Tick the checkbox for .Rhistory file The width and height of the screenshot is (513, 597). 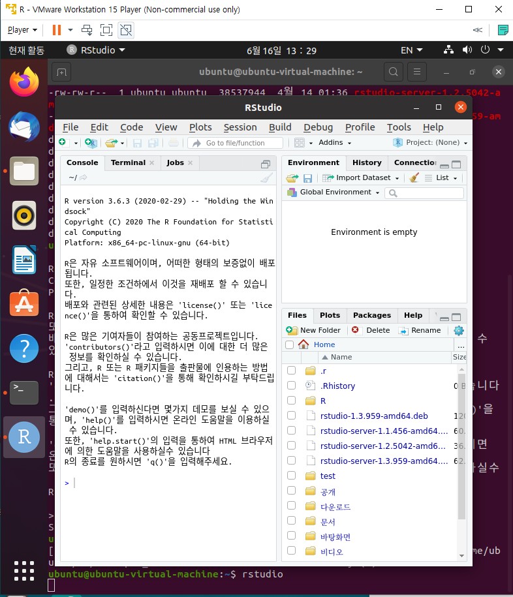click(291, 386)
